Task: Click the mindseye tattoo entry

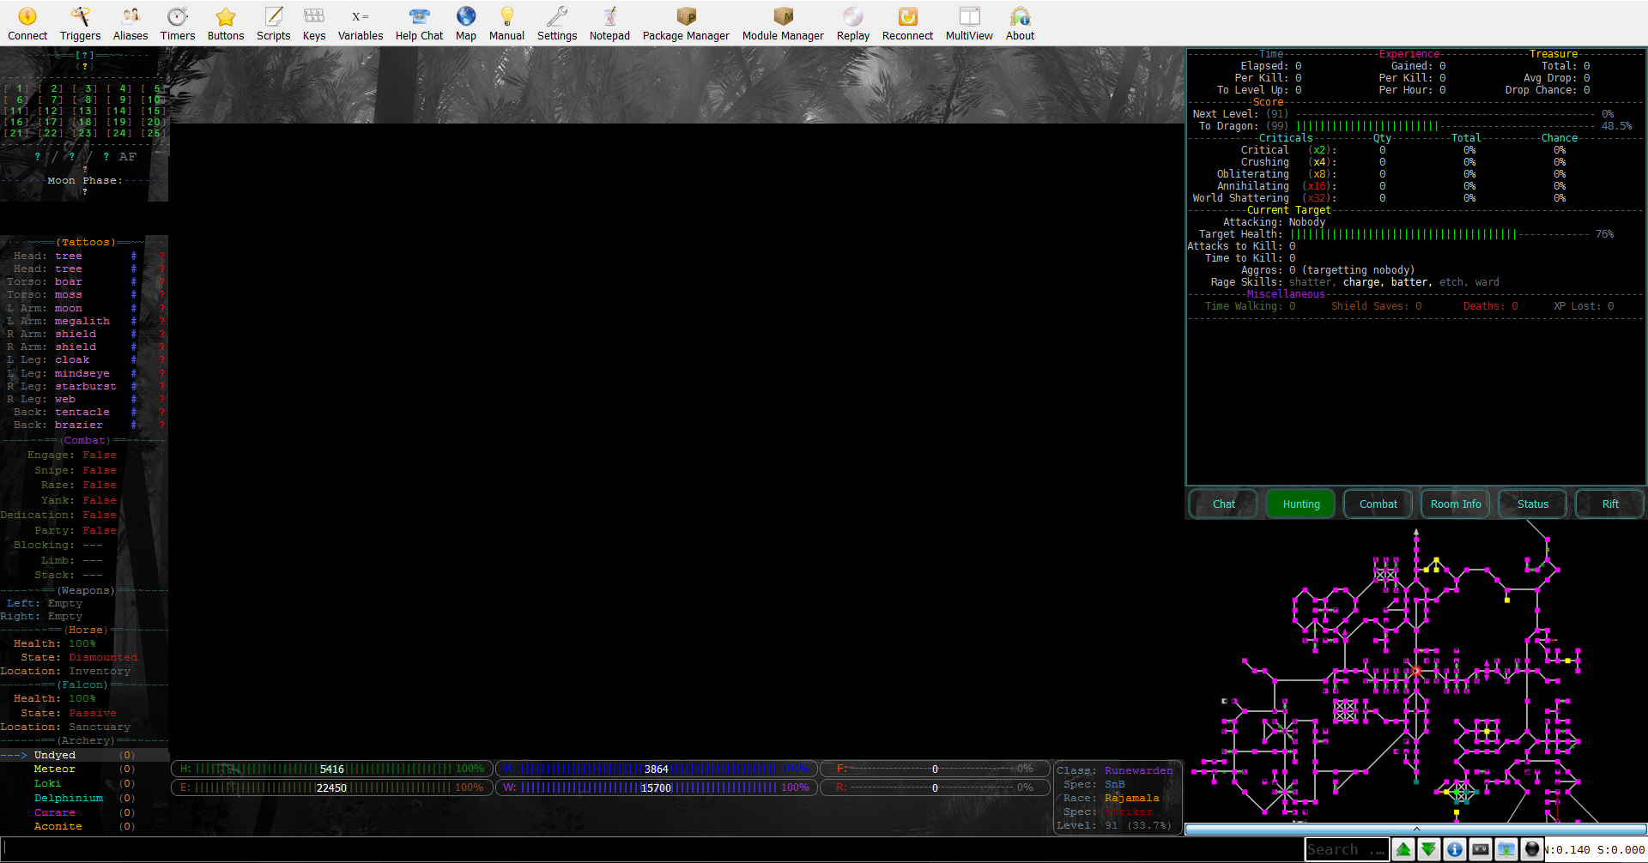Action: 82,374
